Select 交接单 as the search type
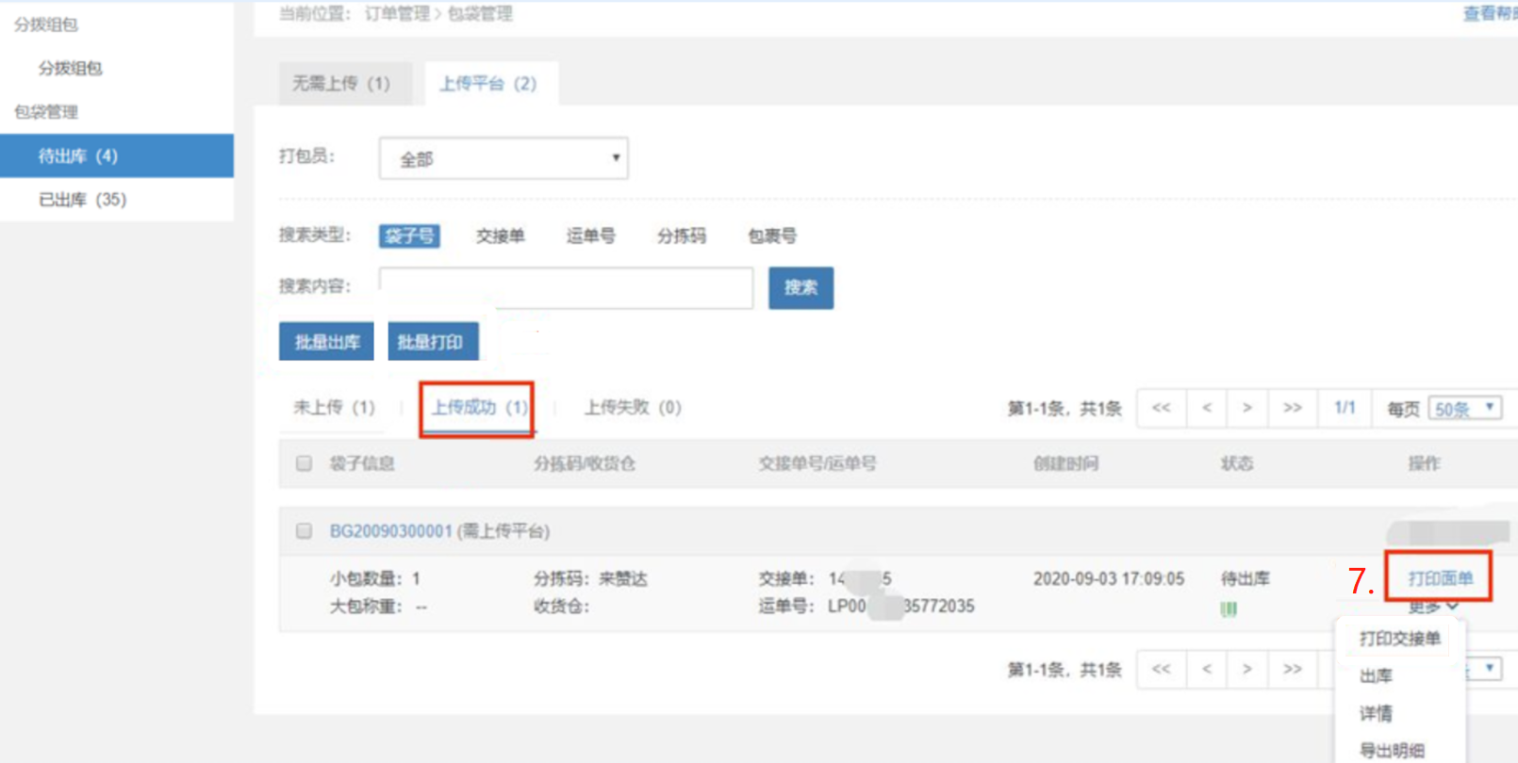Image resolution: width=1518 pixels, height=763 pixels. click(x=500, y=236)
